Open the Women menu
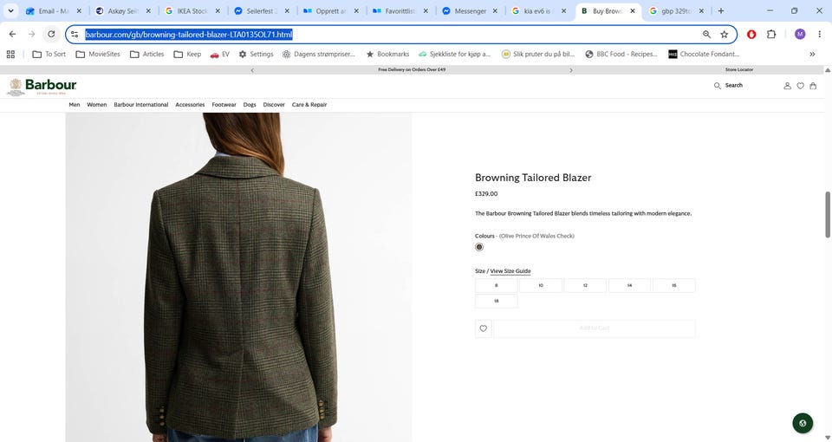 coord(96,105)
